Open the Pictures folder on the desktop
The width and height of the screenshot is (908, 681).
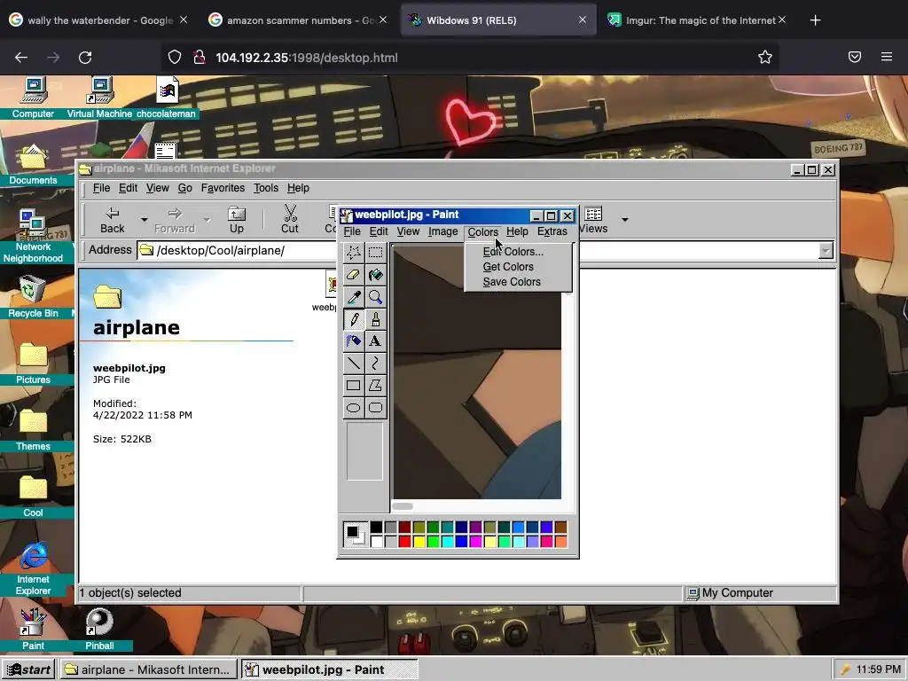[x=33, y=364]
